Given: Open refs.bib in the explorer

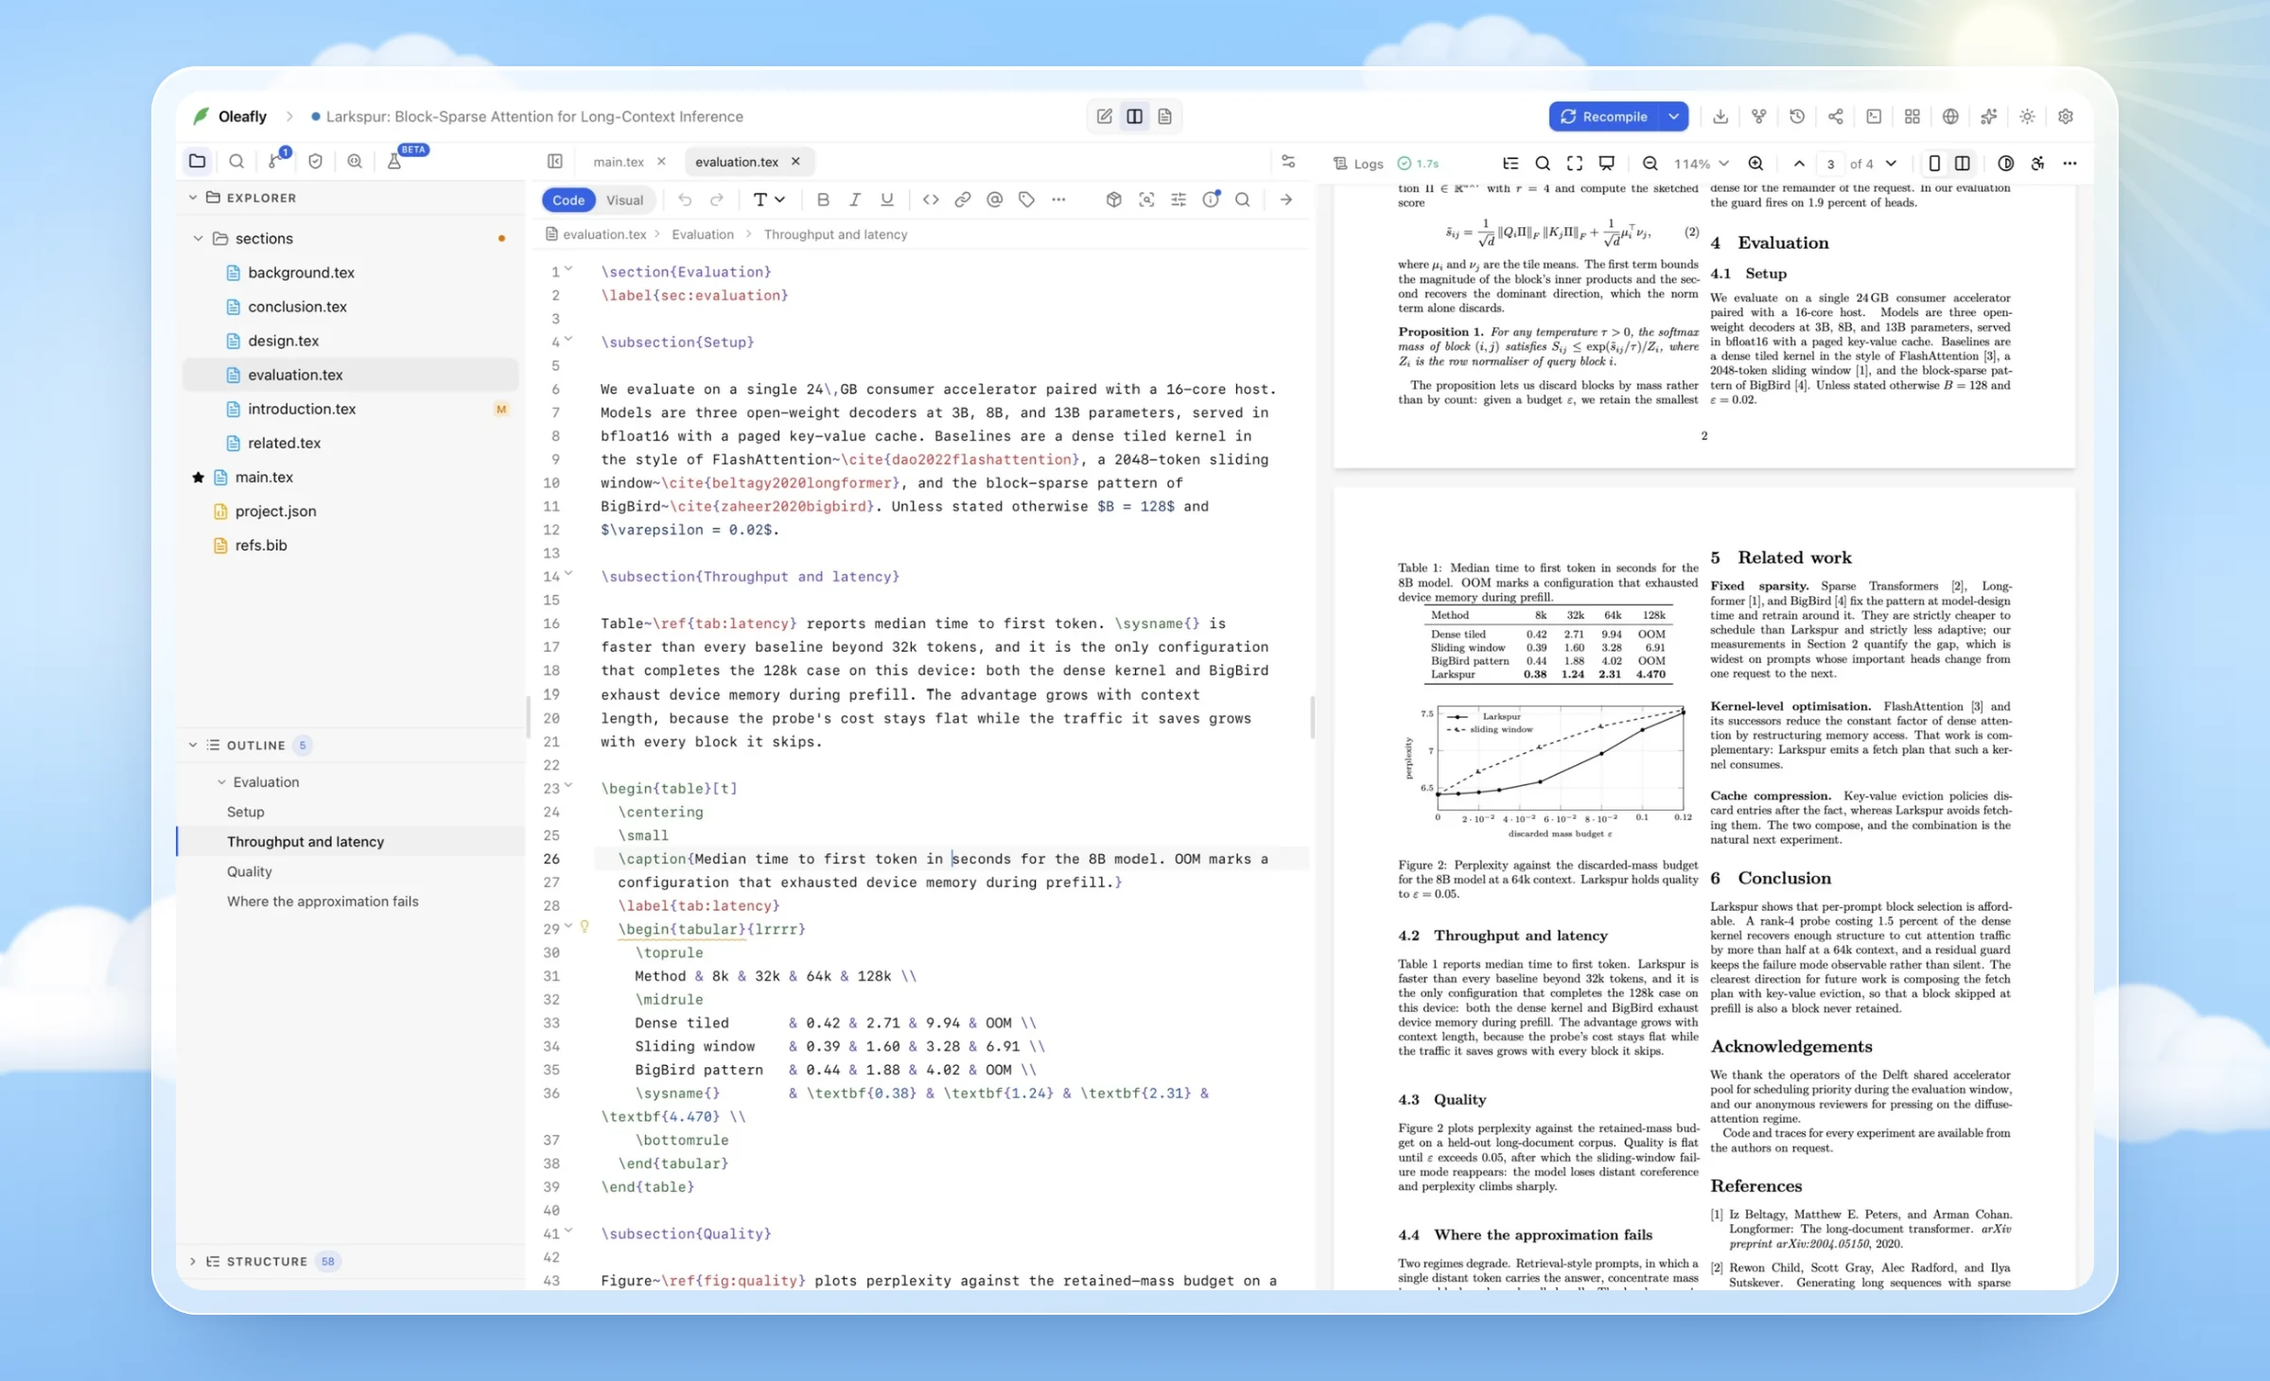Looking at the screenshot, I should click(x=261, y=545).
